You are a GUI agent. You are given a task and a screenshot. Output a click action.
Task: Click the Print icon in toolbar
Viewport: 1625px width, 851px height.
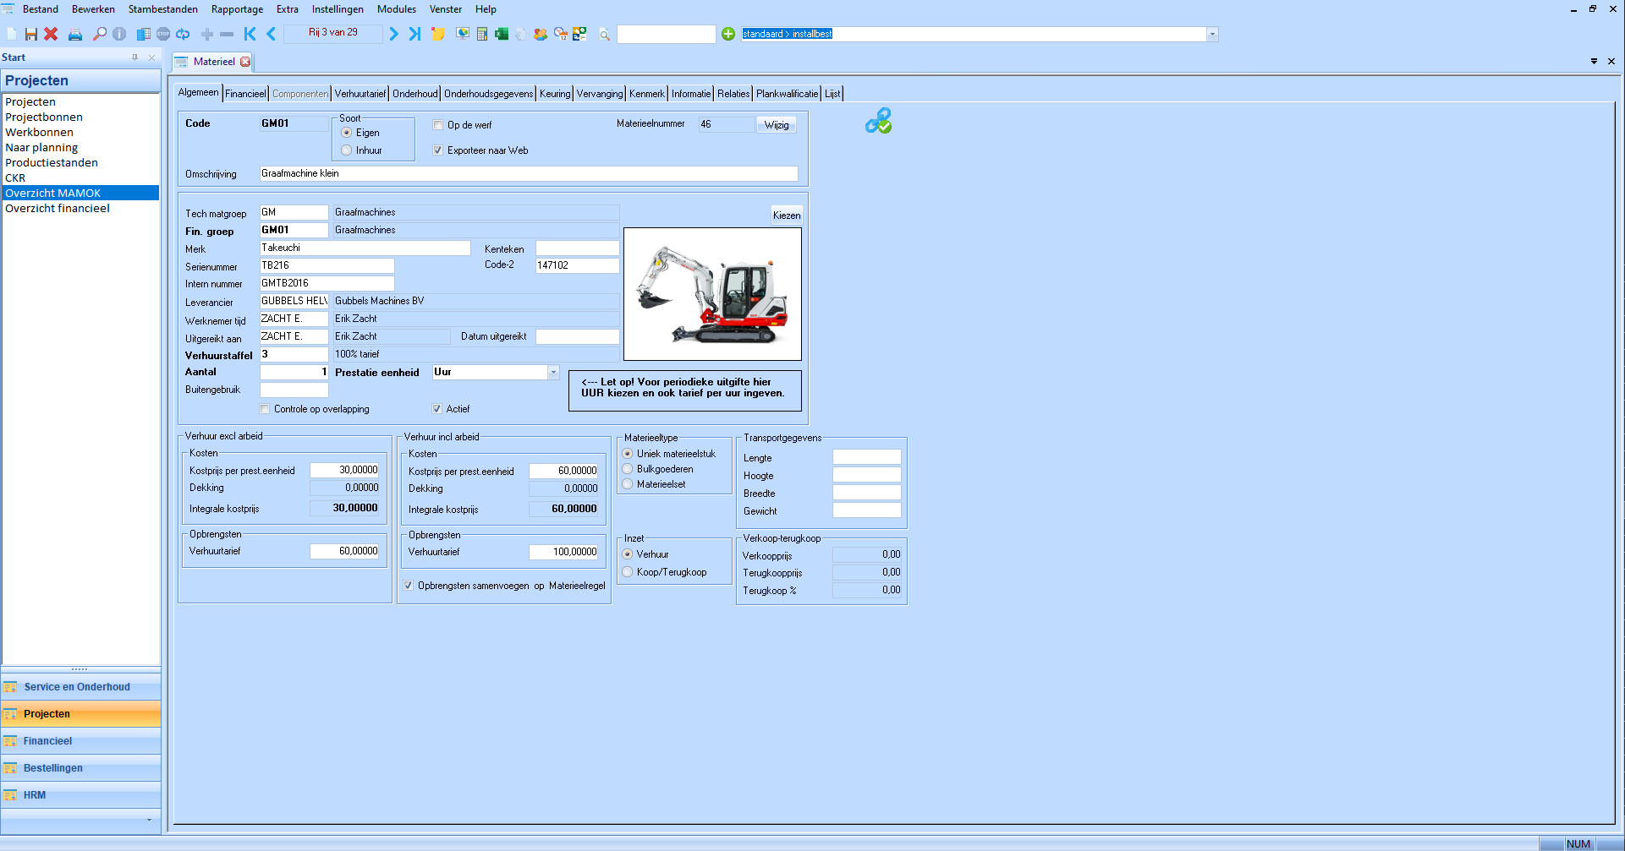click(x=75, y=34)
